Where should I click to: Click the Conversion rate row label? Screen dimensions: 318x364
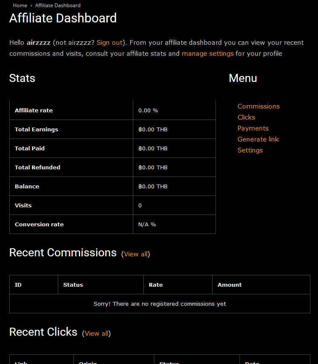[x=39, y=225]
